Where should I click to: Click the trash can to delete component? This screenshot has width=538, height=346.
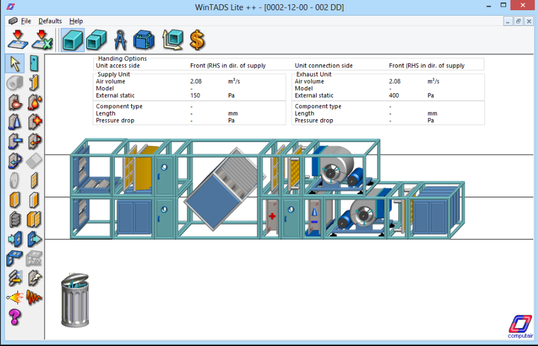75,300
